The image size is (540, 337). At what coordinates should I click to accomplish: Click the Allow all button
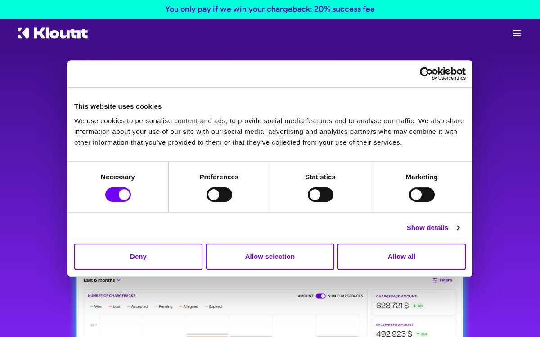(401, 257)
